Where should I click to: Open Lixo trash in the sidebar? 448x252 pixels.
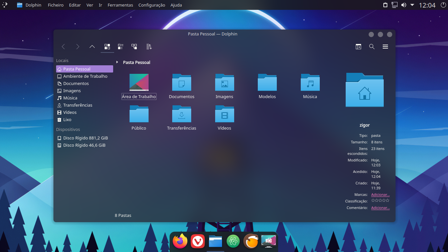click(85, 119)
